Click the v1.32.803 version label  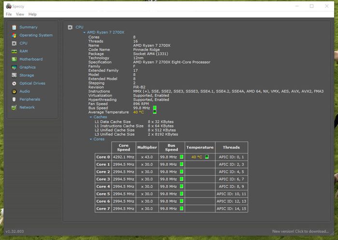(x=14, y=231)
